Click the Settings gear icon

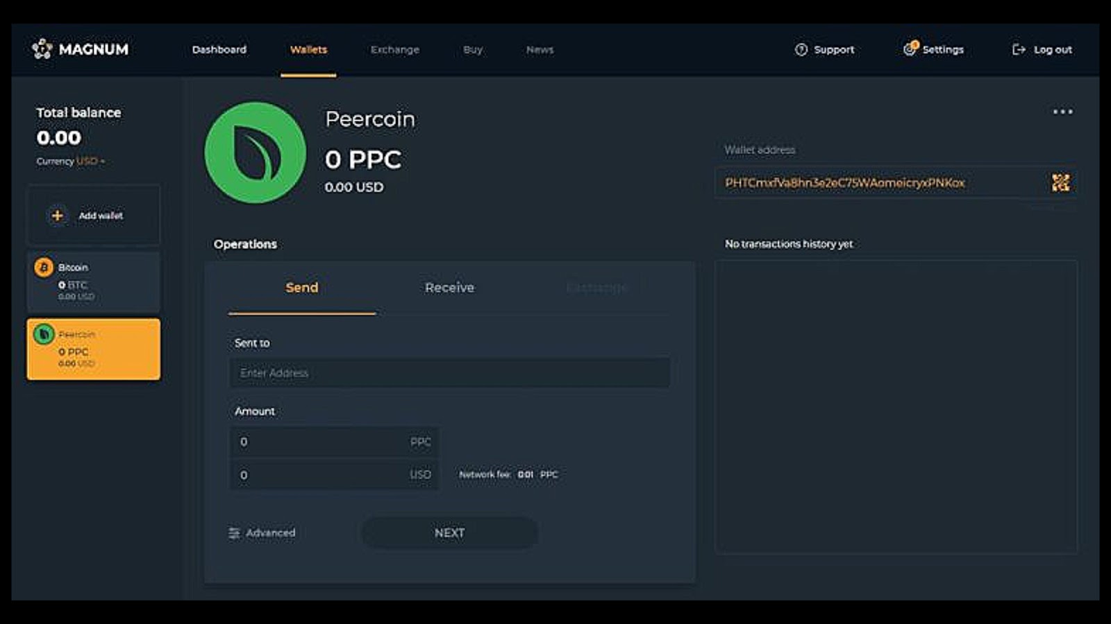[910, 49]
